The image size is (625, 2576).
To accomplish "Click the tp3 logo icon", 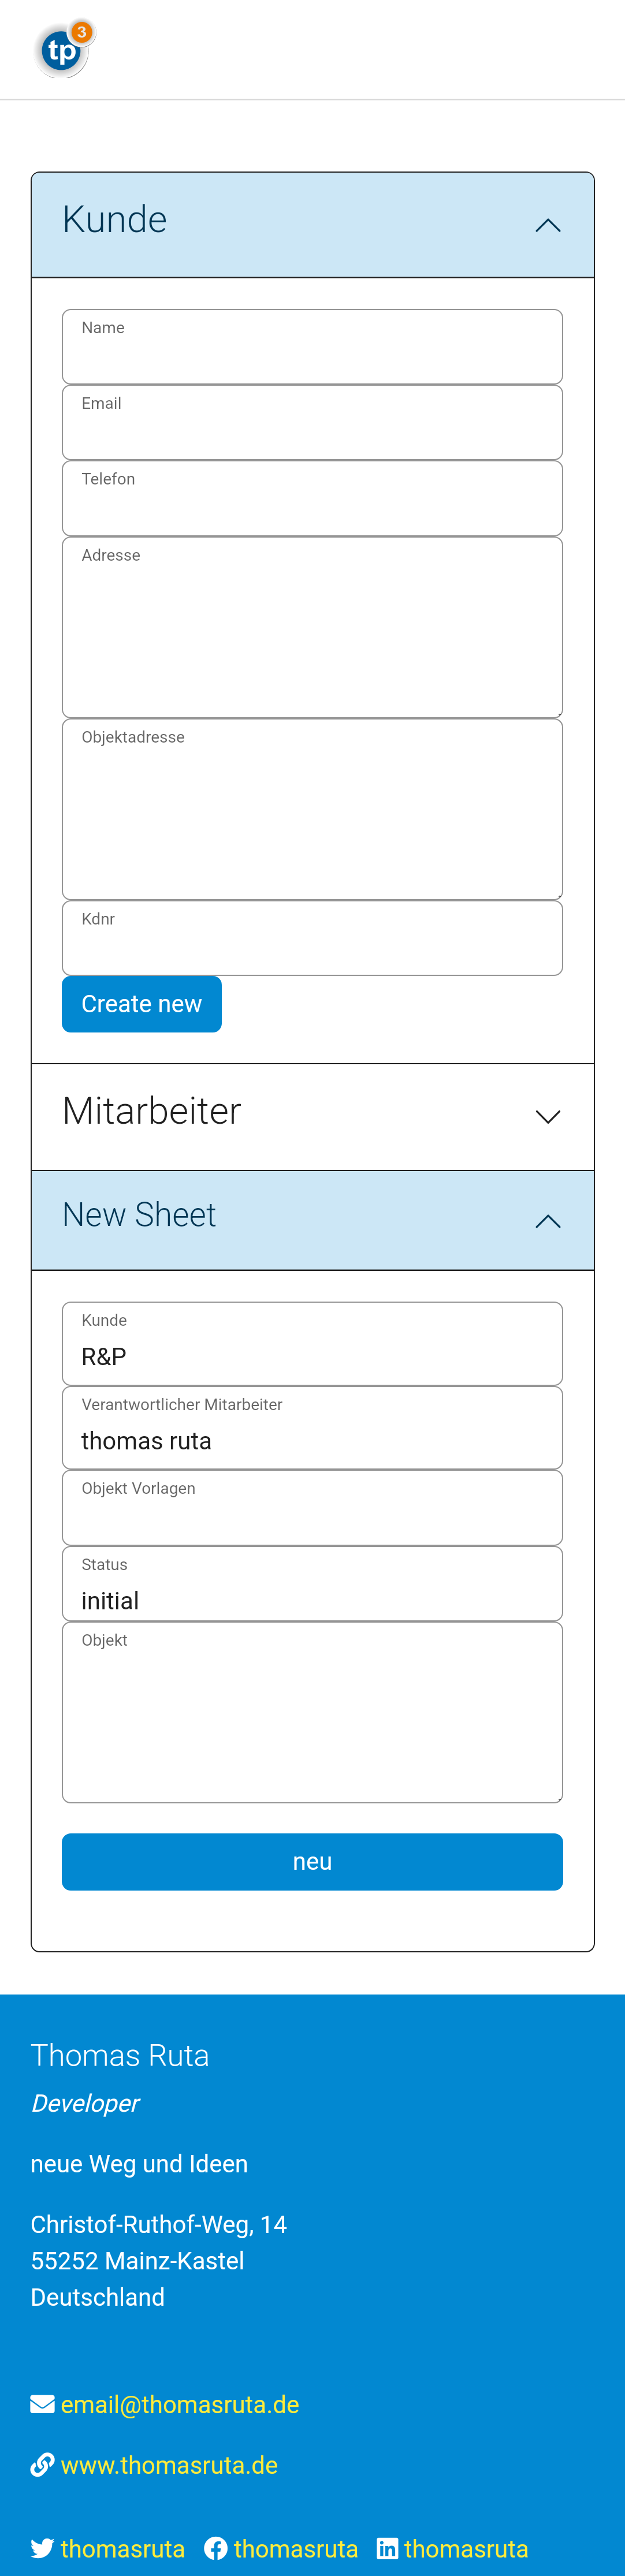I will tap(63, 49).
